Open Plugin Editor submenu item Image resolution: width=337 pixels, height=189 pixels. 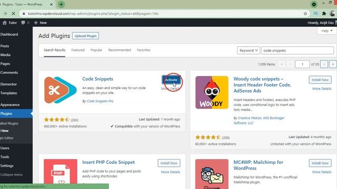pos(7,138)
